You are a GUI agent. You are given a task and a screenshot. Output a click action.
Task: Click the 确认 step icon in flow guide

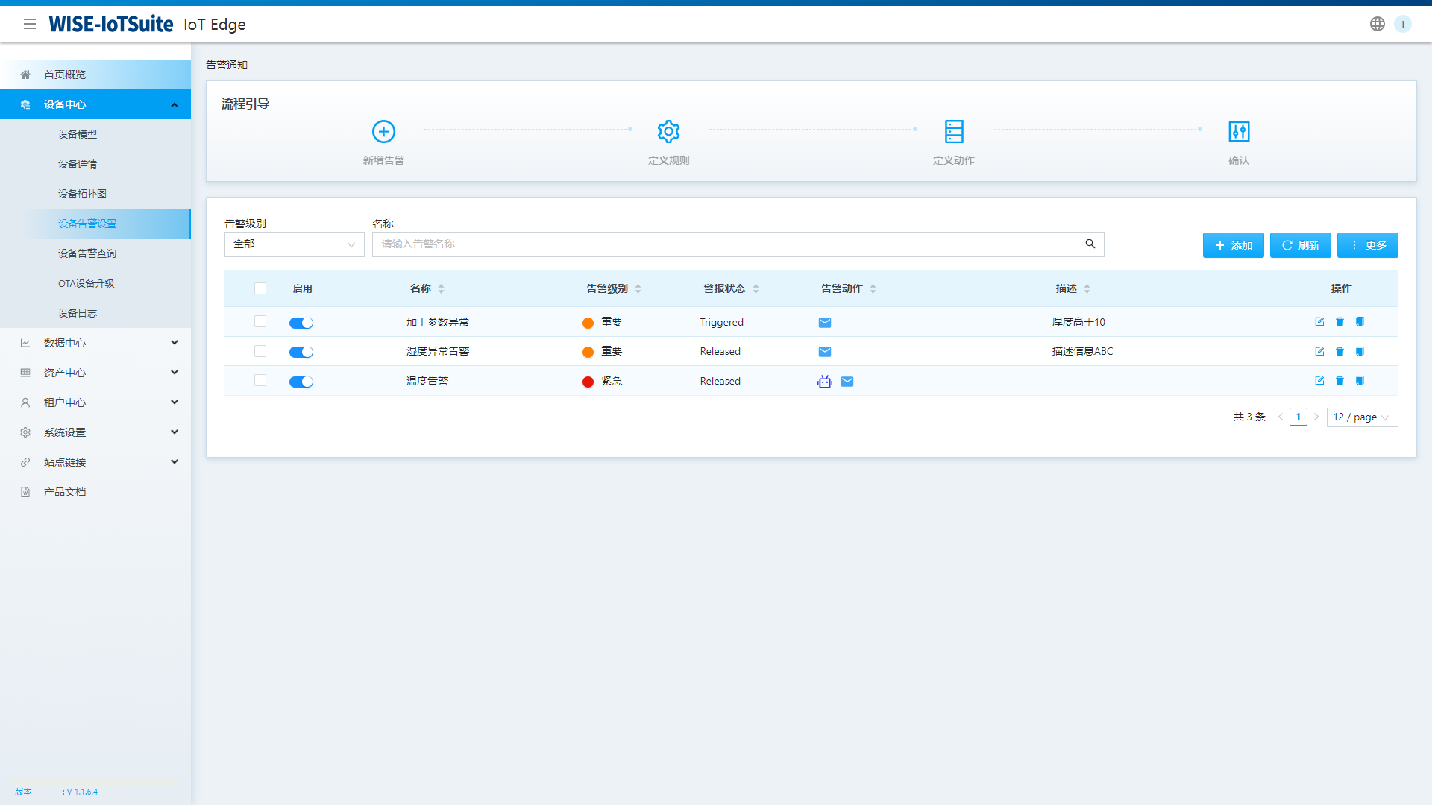click(x=1238, y=131)
